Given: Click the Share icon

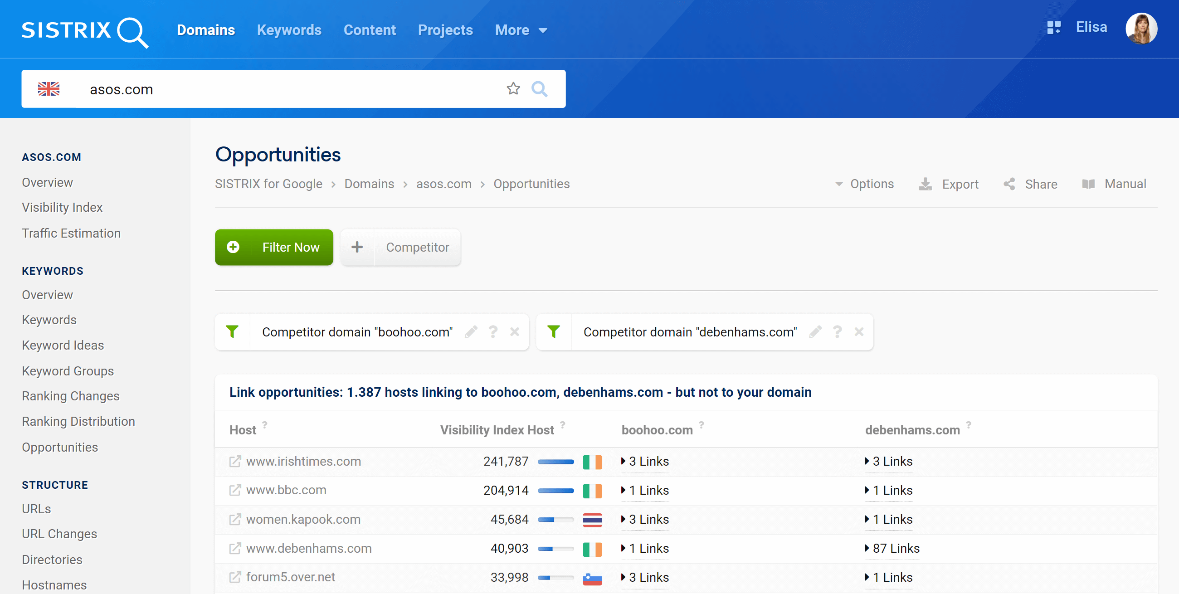Looking at the screenshot, I should click(1009, 184).
